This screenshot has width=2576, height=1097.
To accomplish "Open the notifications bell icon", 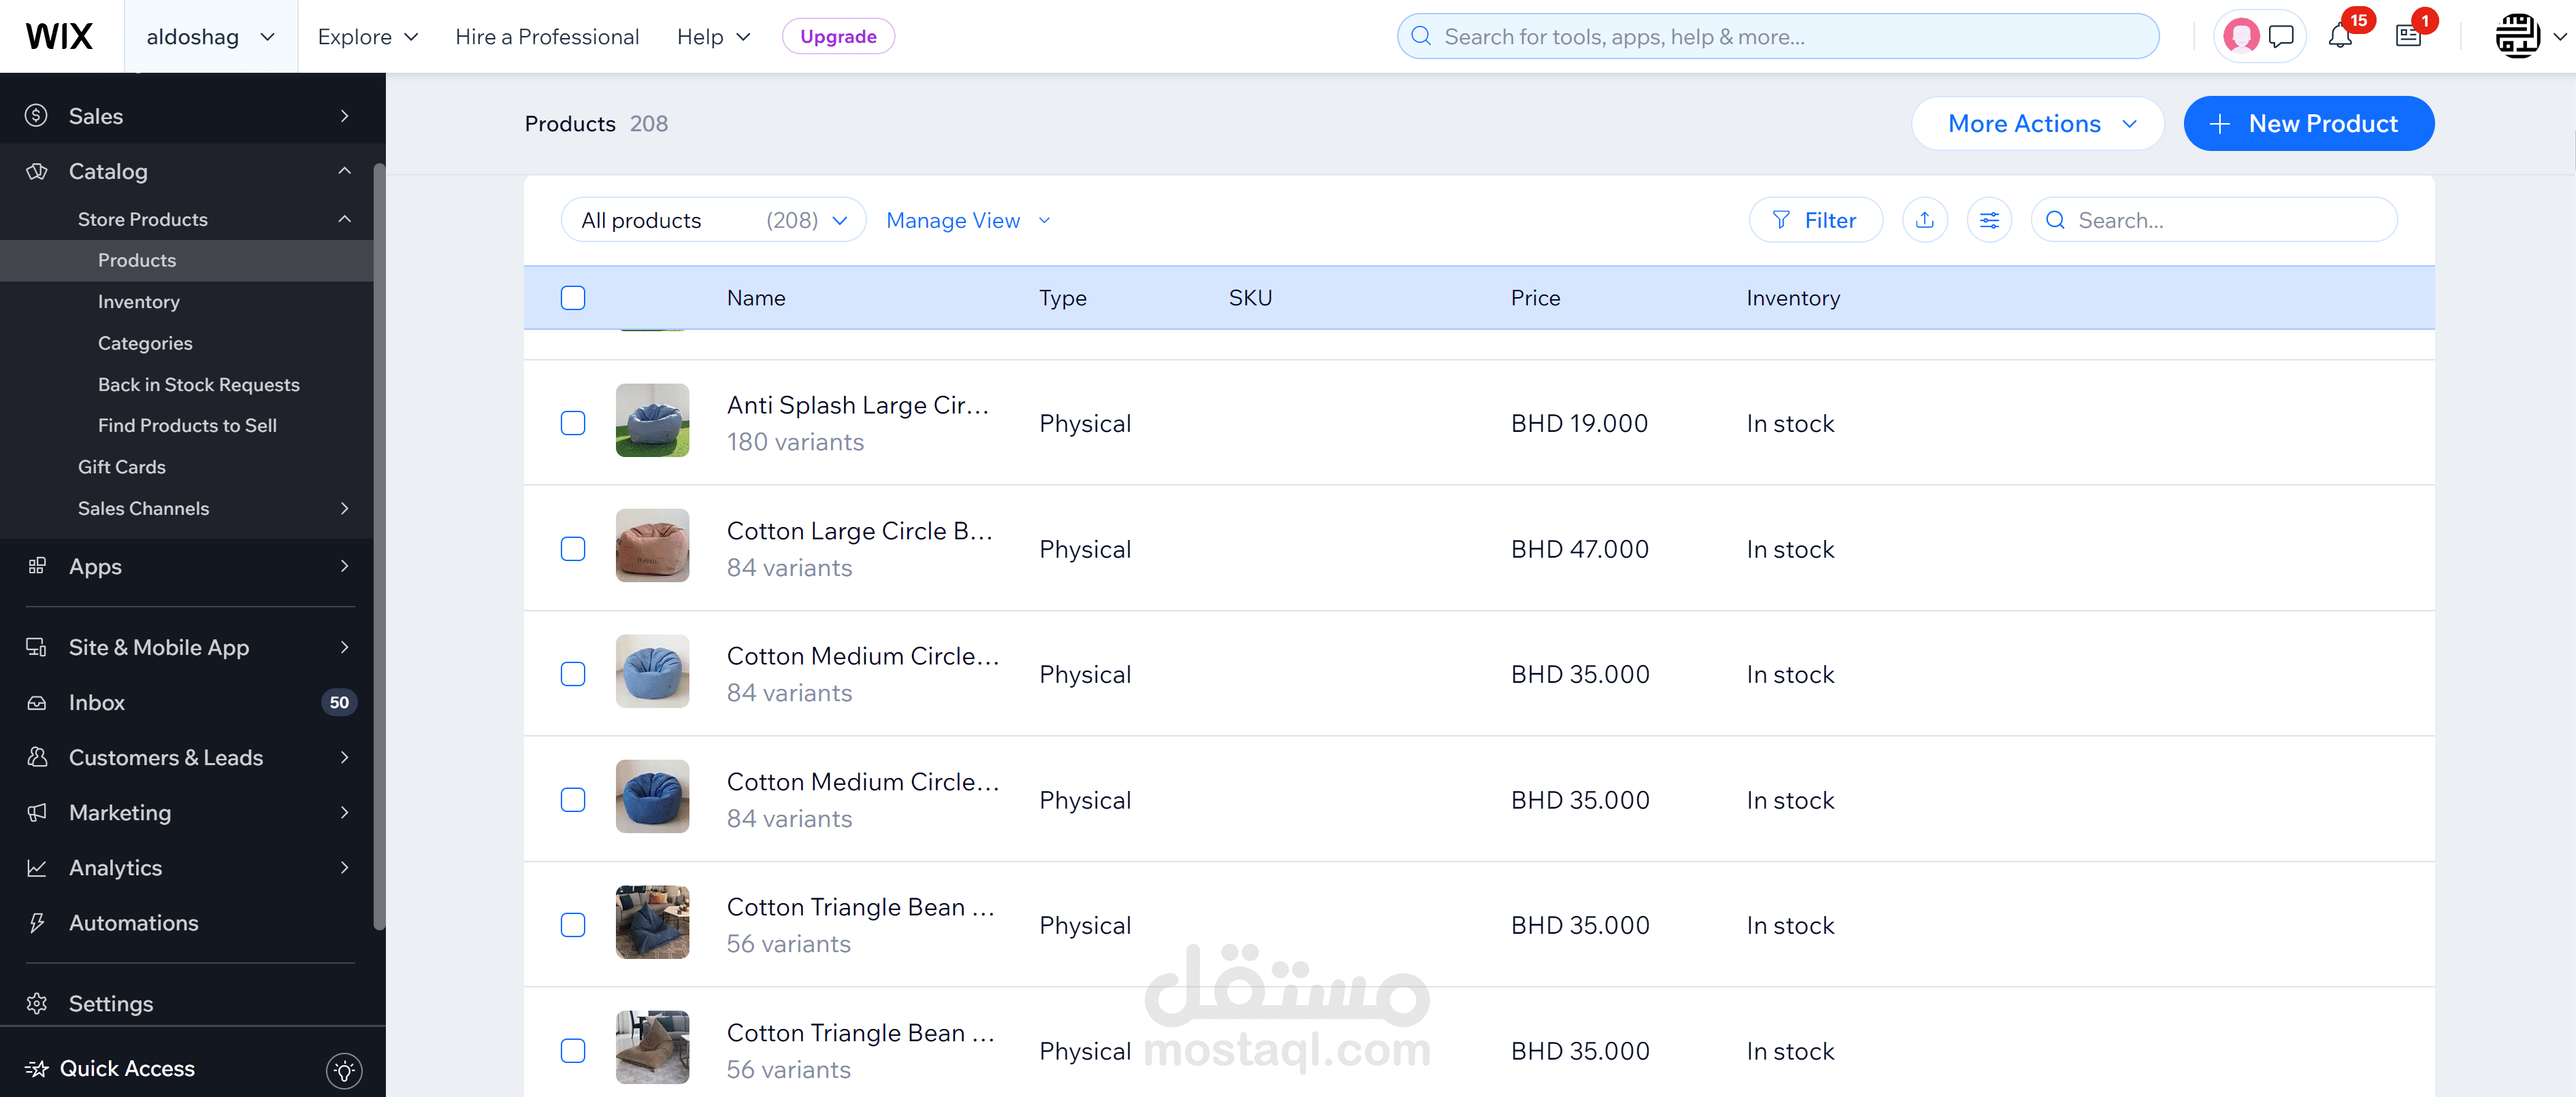I will point(2339,37).
